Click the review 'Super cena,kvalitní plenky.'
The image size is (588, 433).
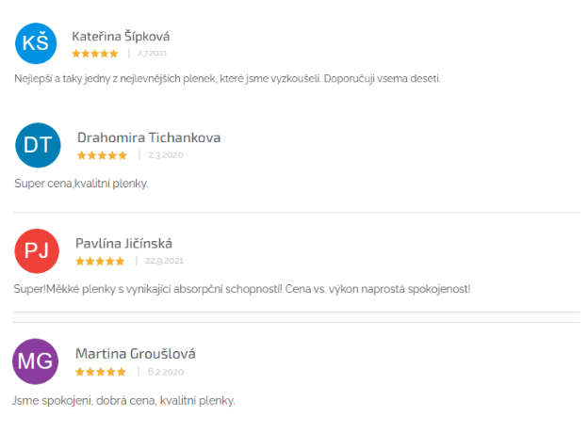point(81,184)
